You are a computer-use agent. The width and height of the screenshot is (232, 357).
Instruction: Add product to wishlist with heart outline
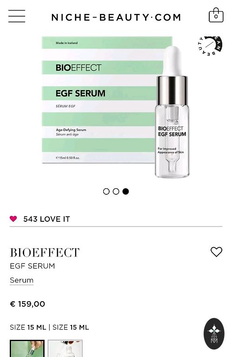tap(216, 252)
